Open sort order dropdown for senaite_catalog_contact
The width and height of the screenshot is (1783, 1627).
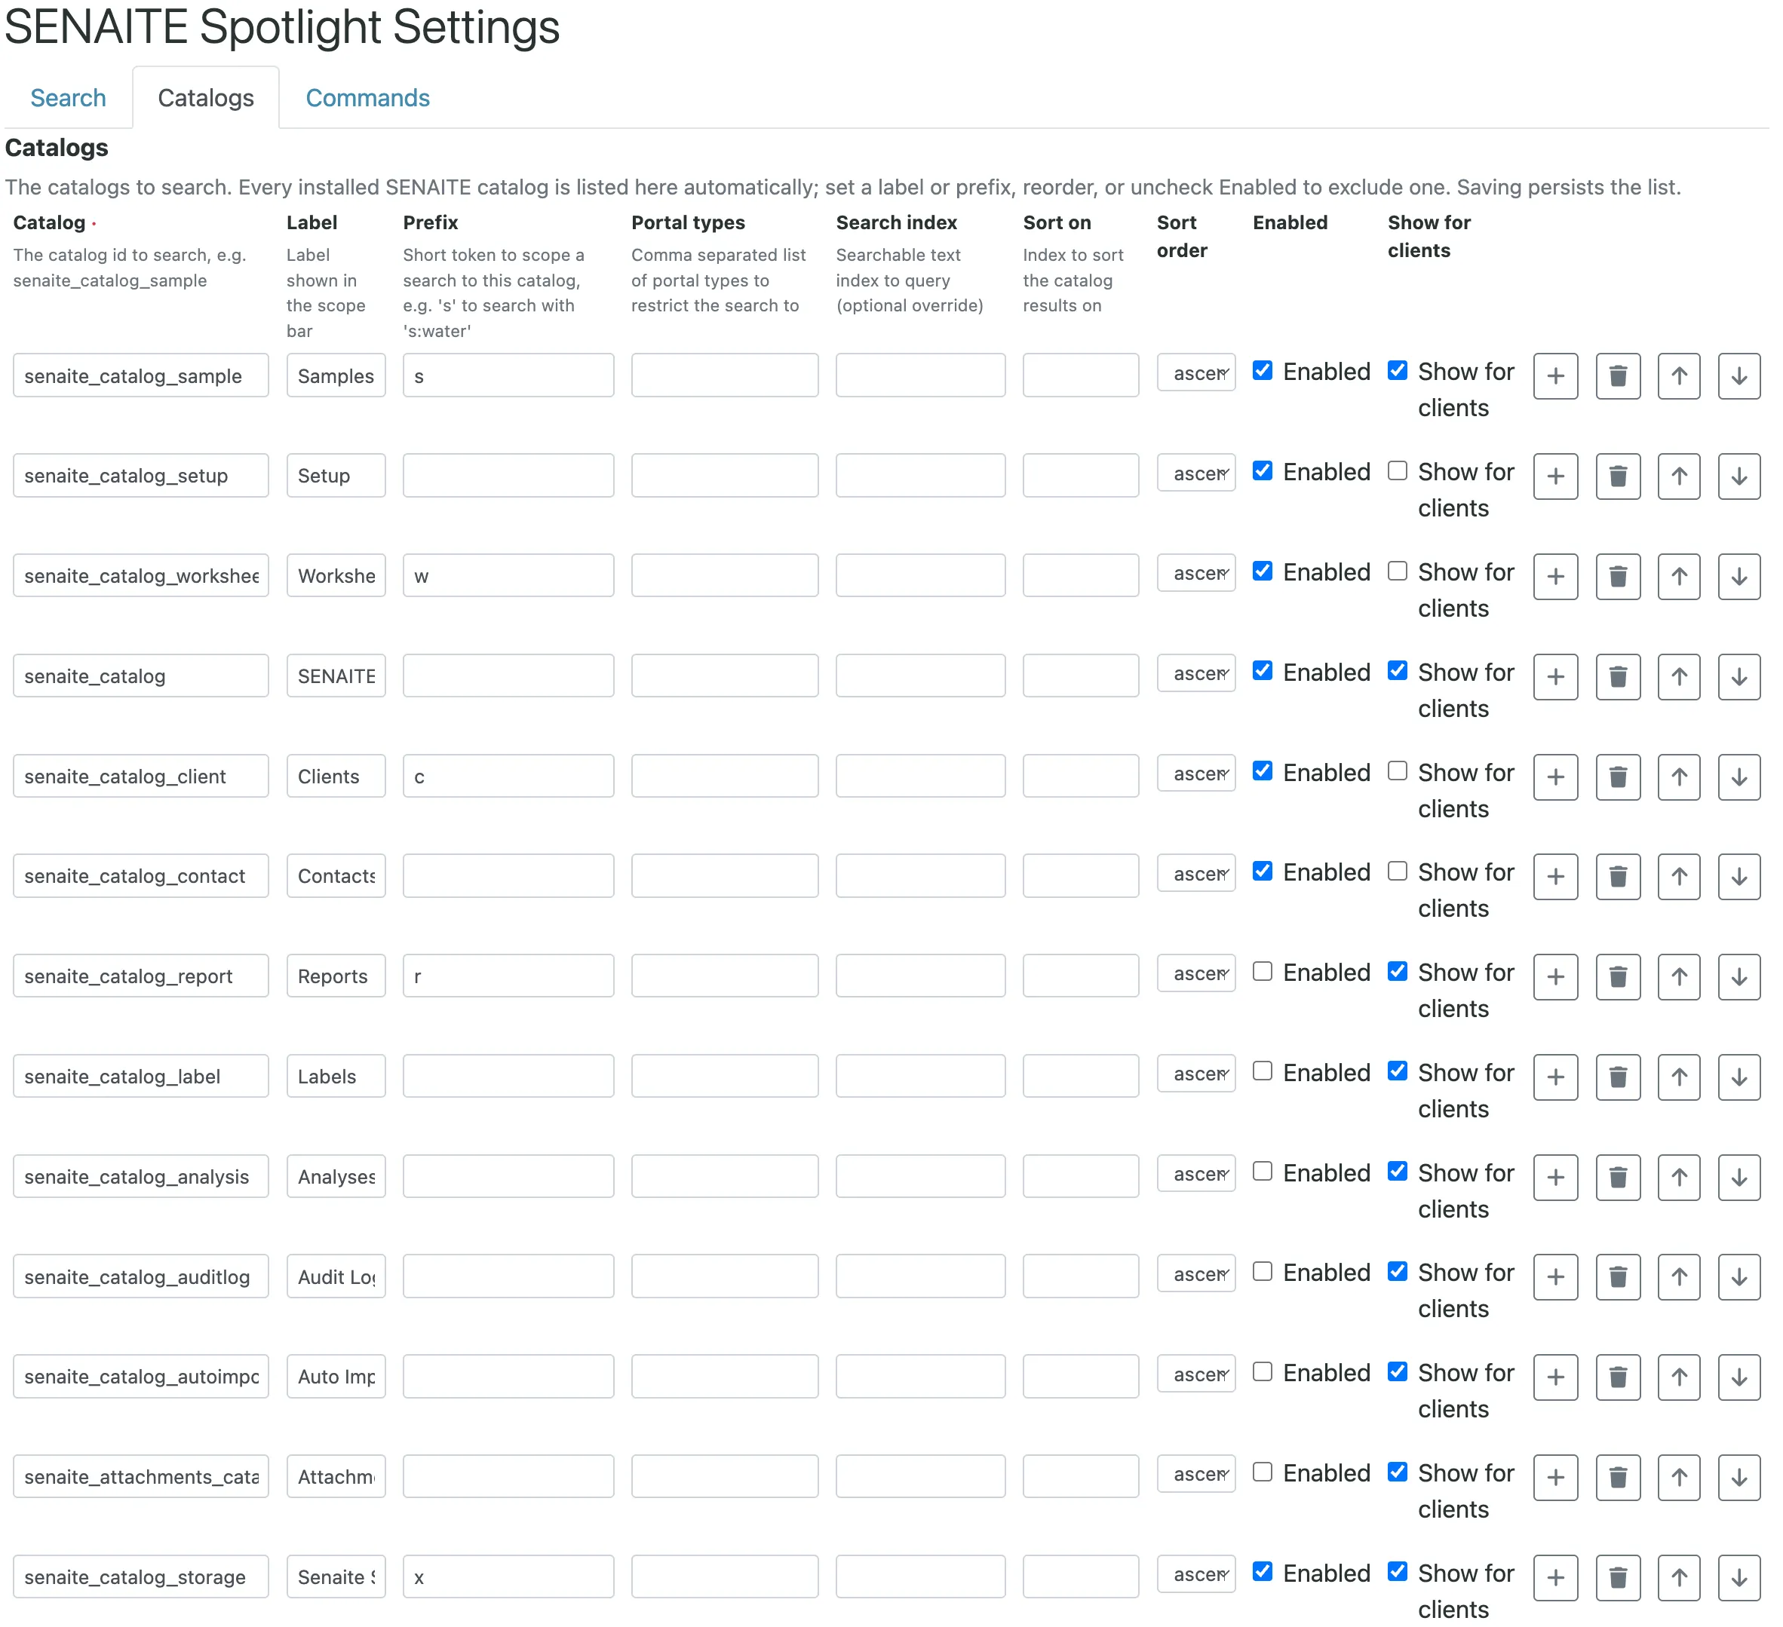1195,874
